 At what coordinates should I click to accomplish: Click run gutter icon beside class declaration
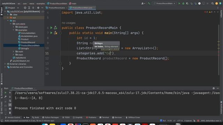[x=51, y=28]
